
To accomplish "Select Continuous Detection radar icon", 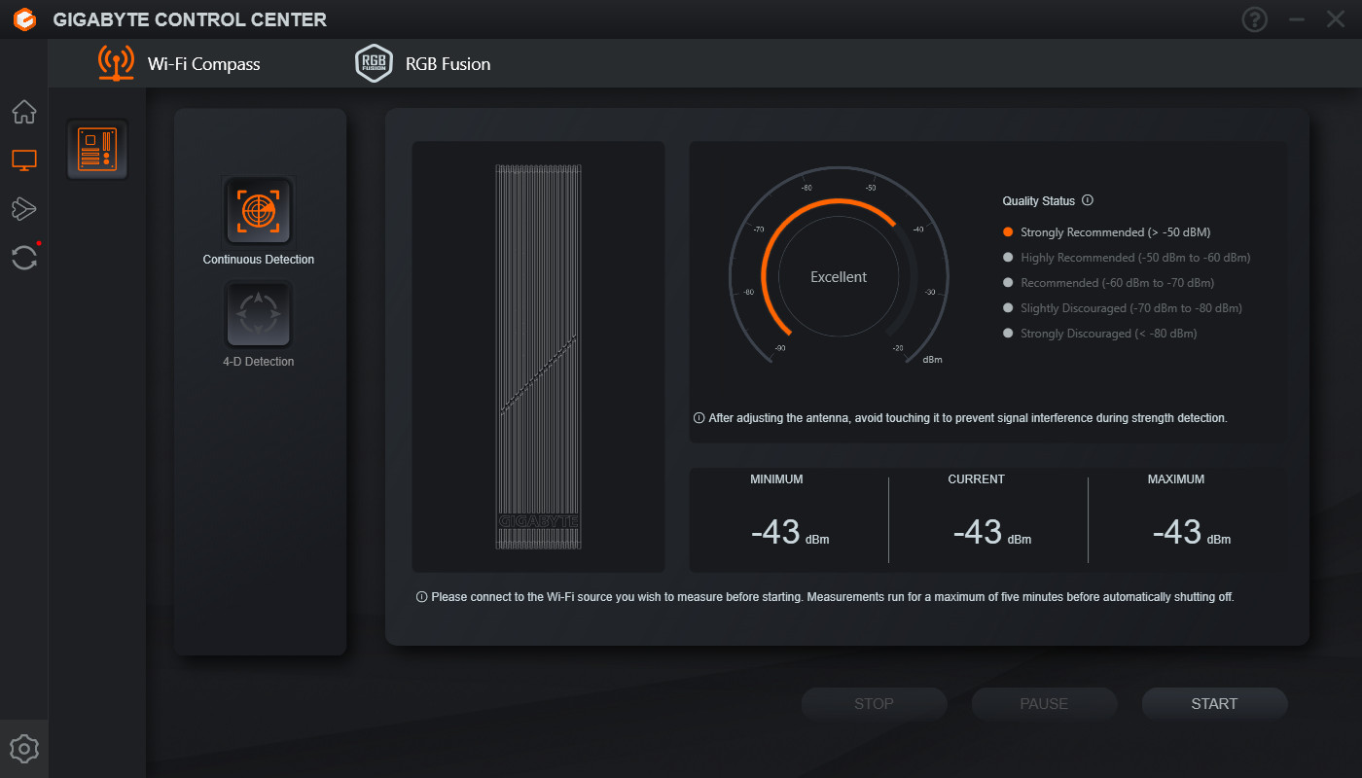I will 259,211.
